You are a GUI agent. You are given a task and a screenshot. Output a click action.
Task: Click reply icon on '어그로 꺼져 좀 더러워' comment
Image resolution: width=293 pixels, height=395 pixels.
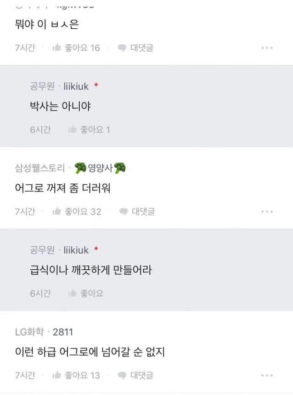click(123, 212)
